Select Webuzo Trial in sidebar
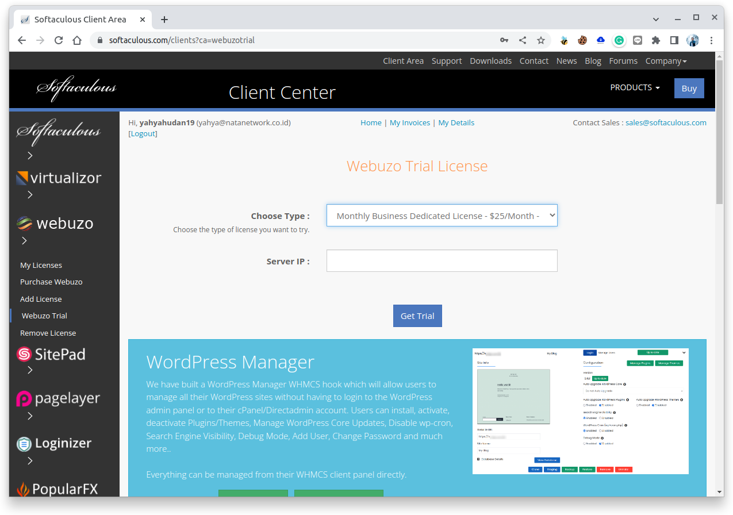 tap(44, 316)
